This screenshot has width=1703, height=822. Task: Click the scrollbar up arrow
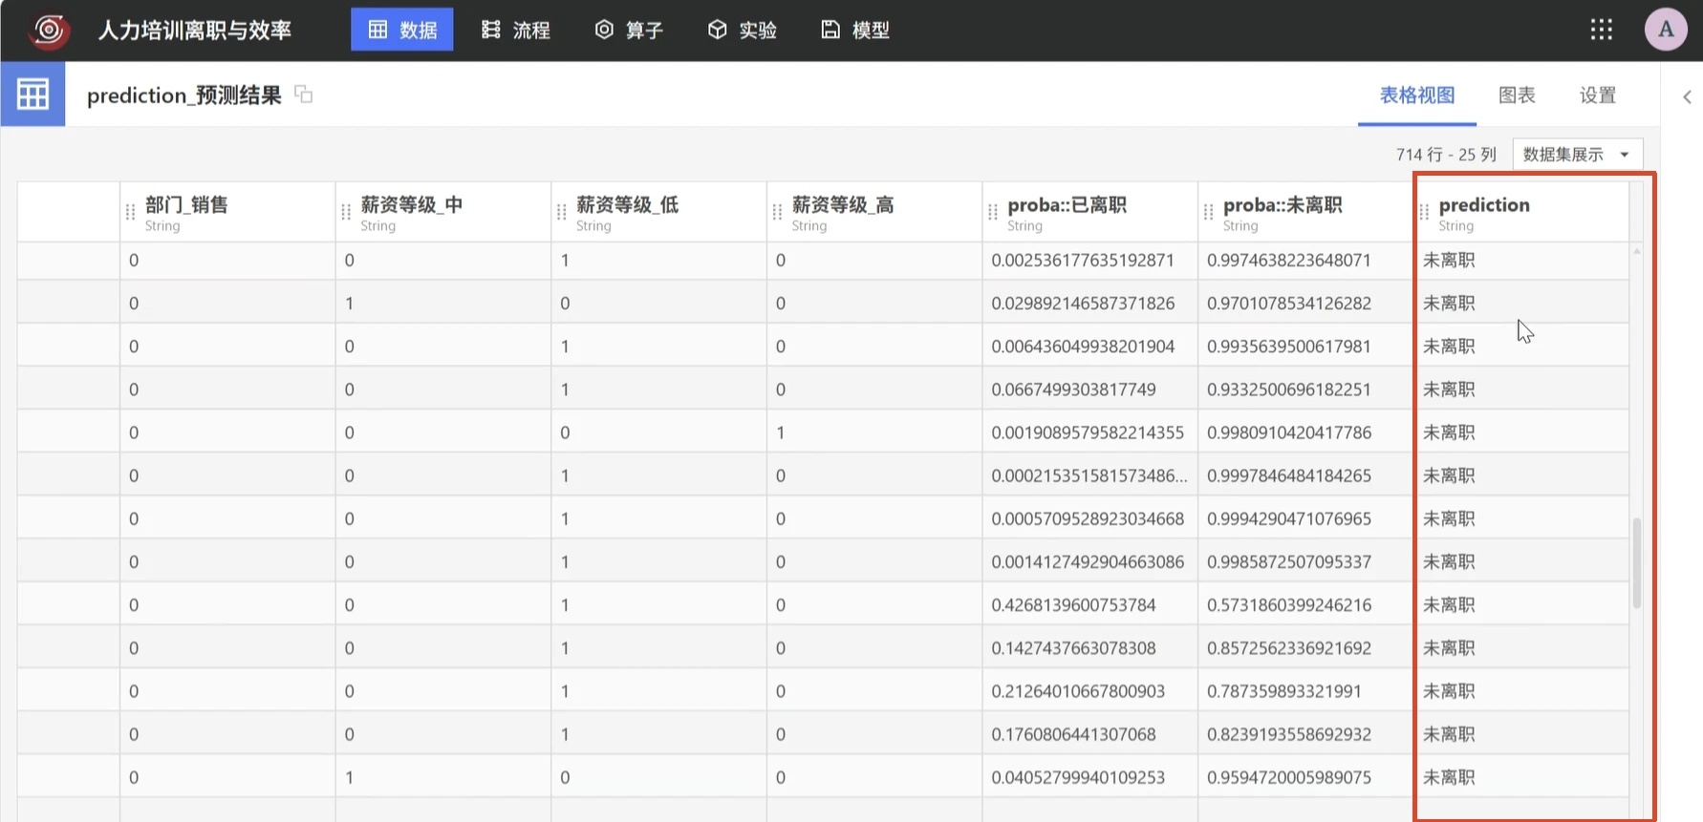1637,251
